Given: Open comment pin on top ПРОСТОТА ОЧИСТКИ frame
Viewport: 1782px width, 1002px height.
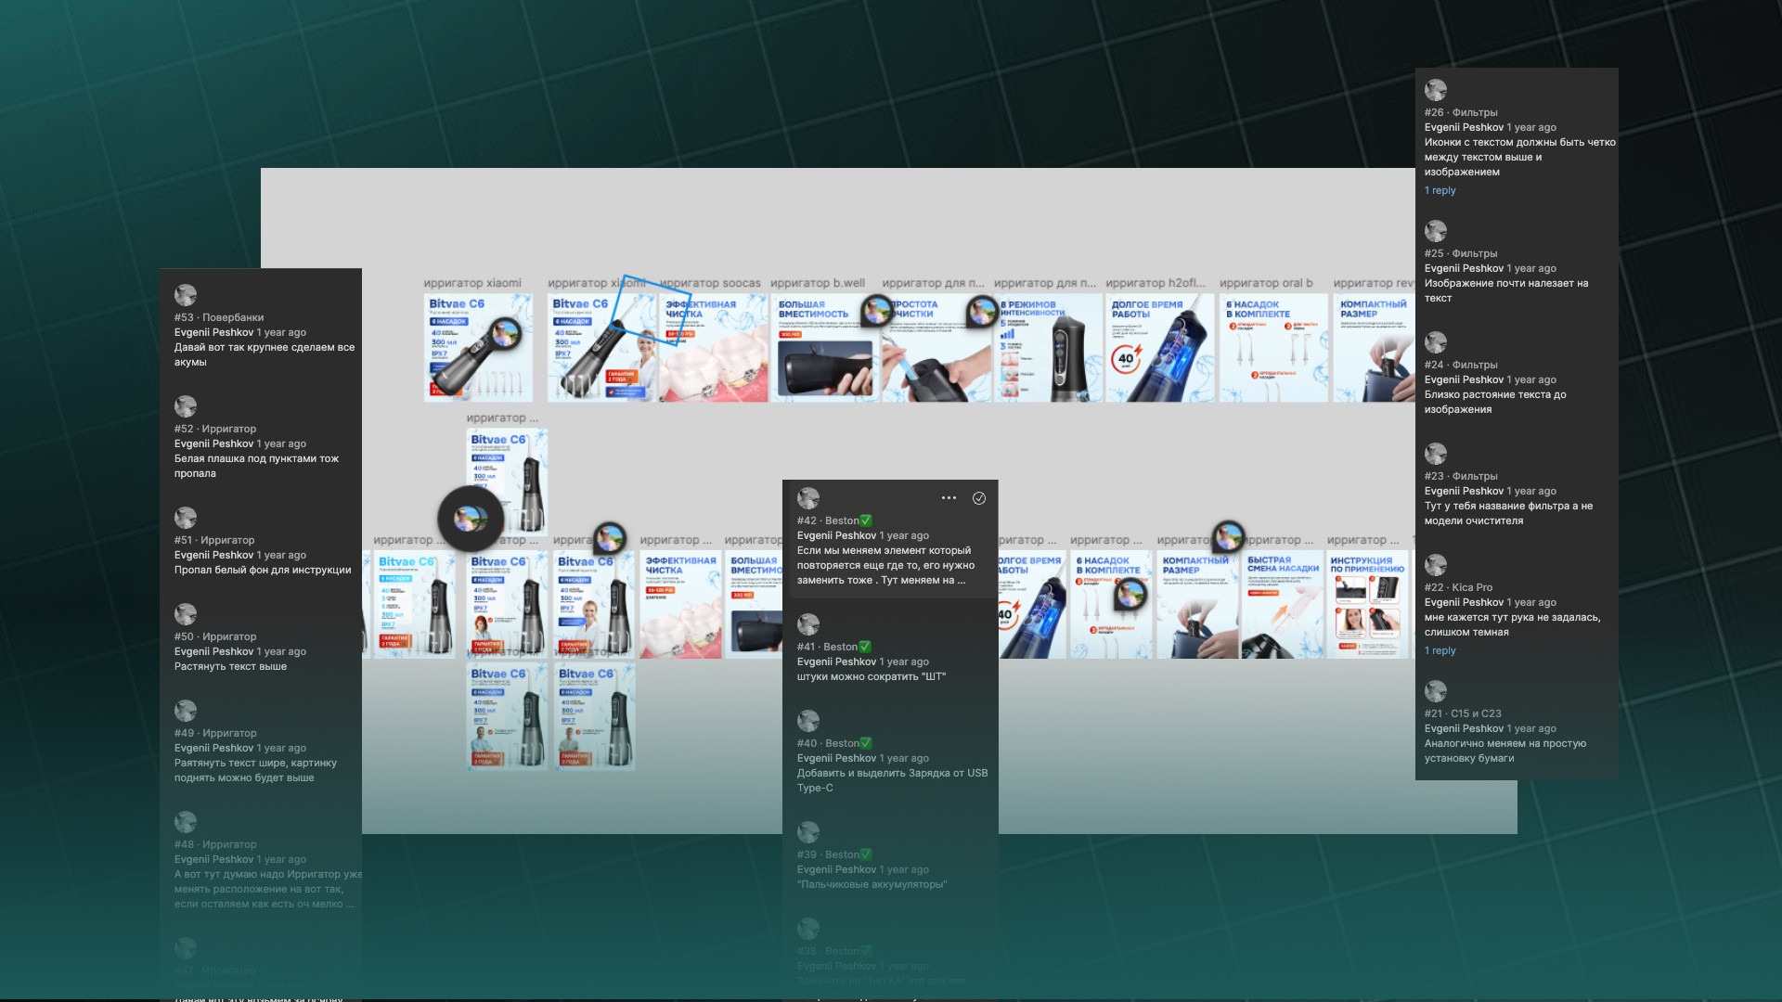Looking at the screenshot, I should coord(982,311).
